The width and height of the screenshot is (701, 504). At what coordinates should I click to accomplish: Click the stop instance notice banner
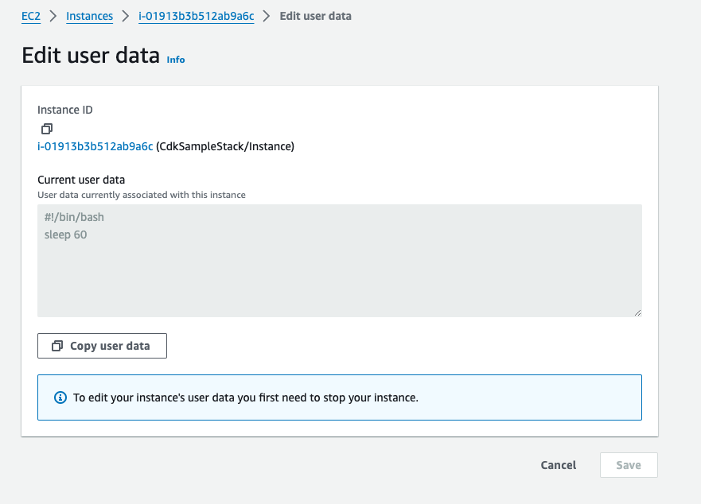pyautogui.click(x=340, y=397)
